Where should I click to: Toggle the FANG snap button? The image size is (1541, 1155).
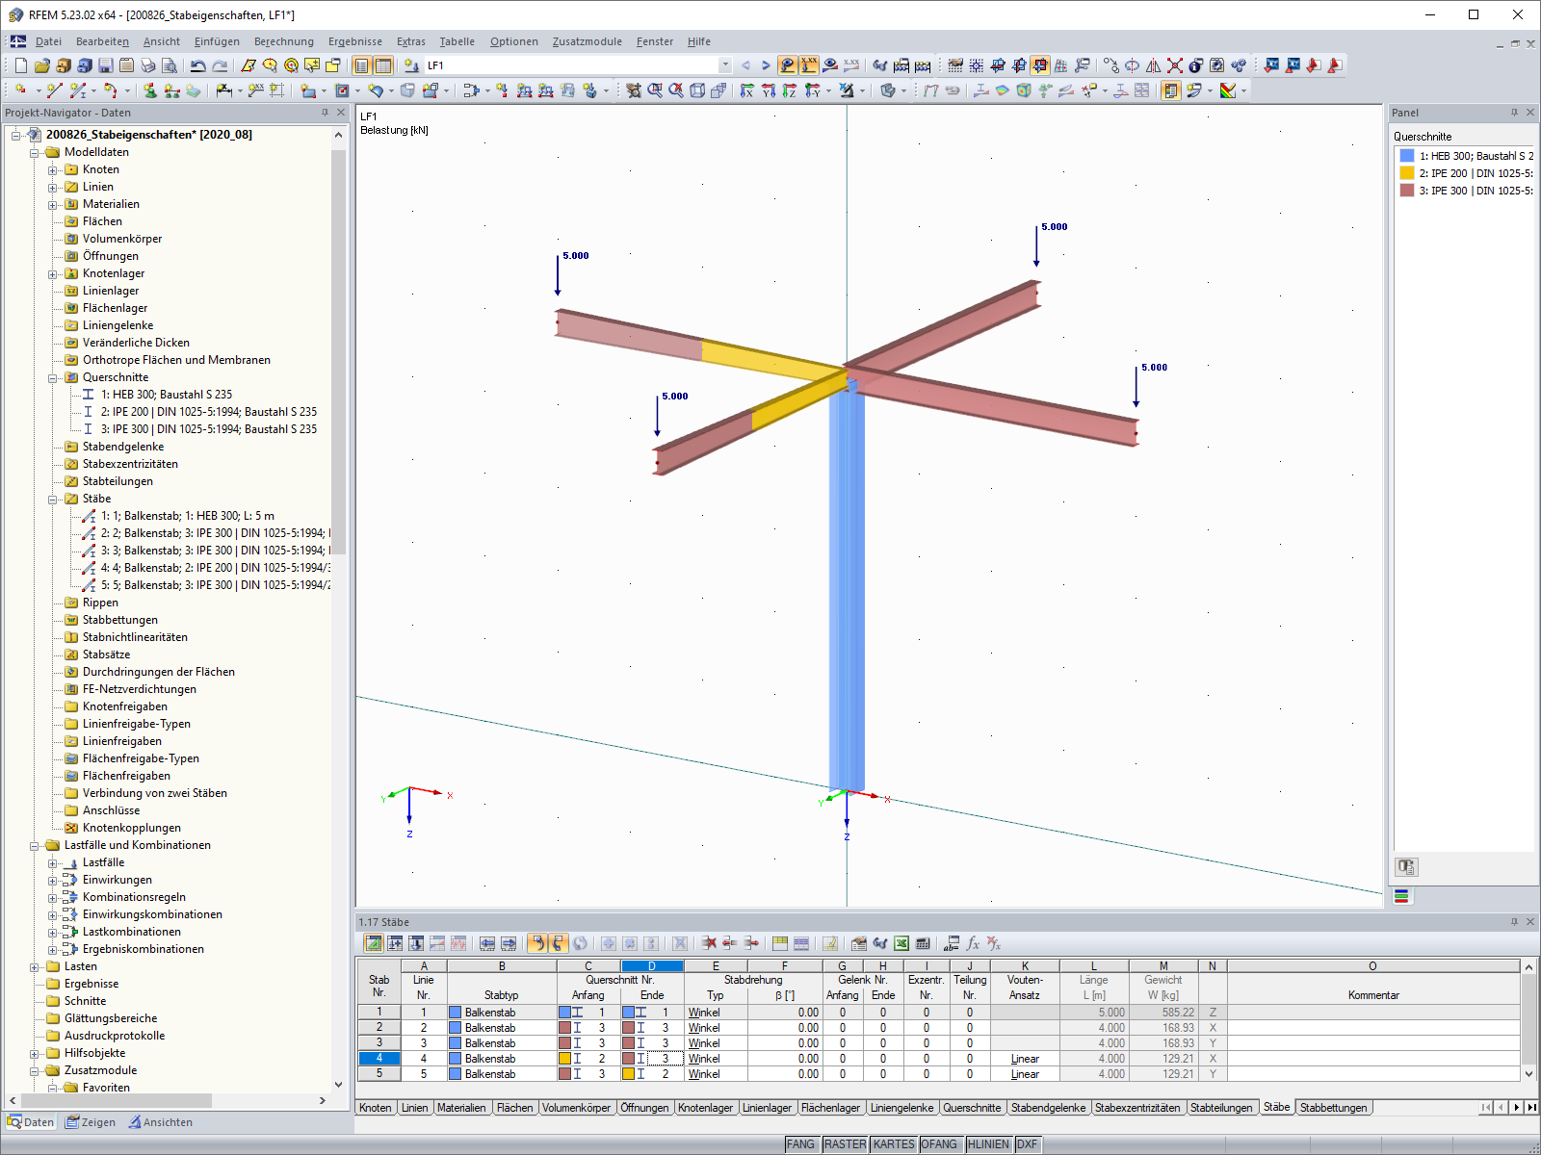tap(800, 1144)
